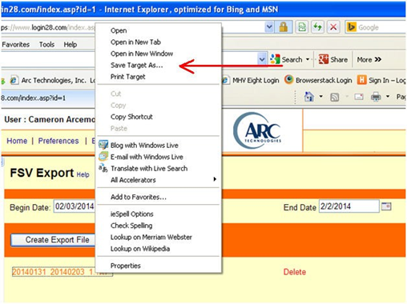Open the Search button dropdown arrow
Image resolution: width=407 pixels, height=304 pixels.
point(308,59)
